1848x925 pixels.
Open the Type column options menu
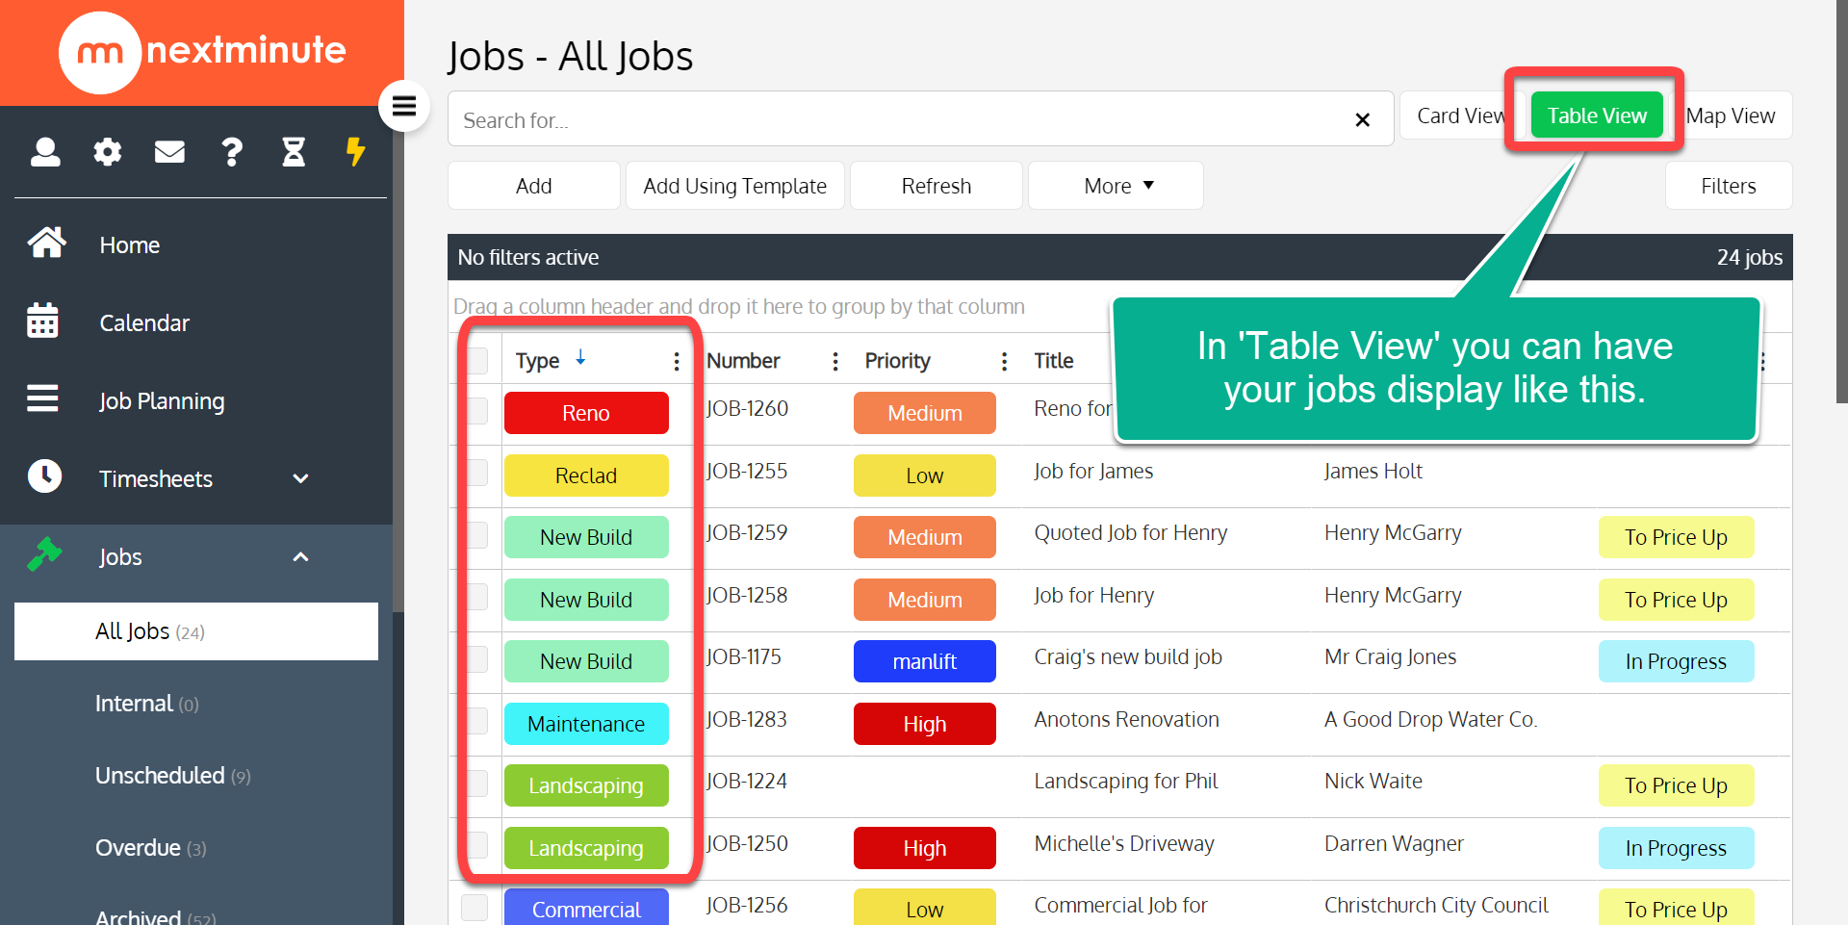tap(677, 361)
